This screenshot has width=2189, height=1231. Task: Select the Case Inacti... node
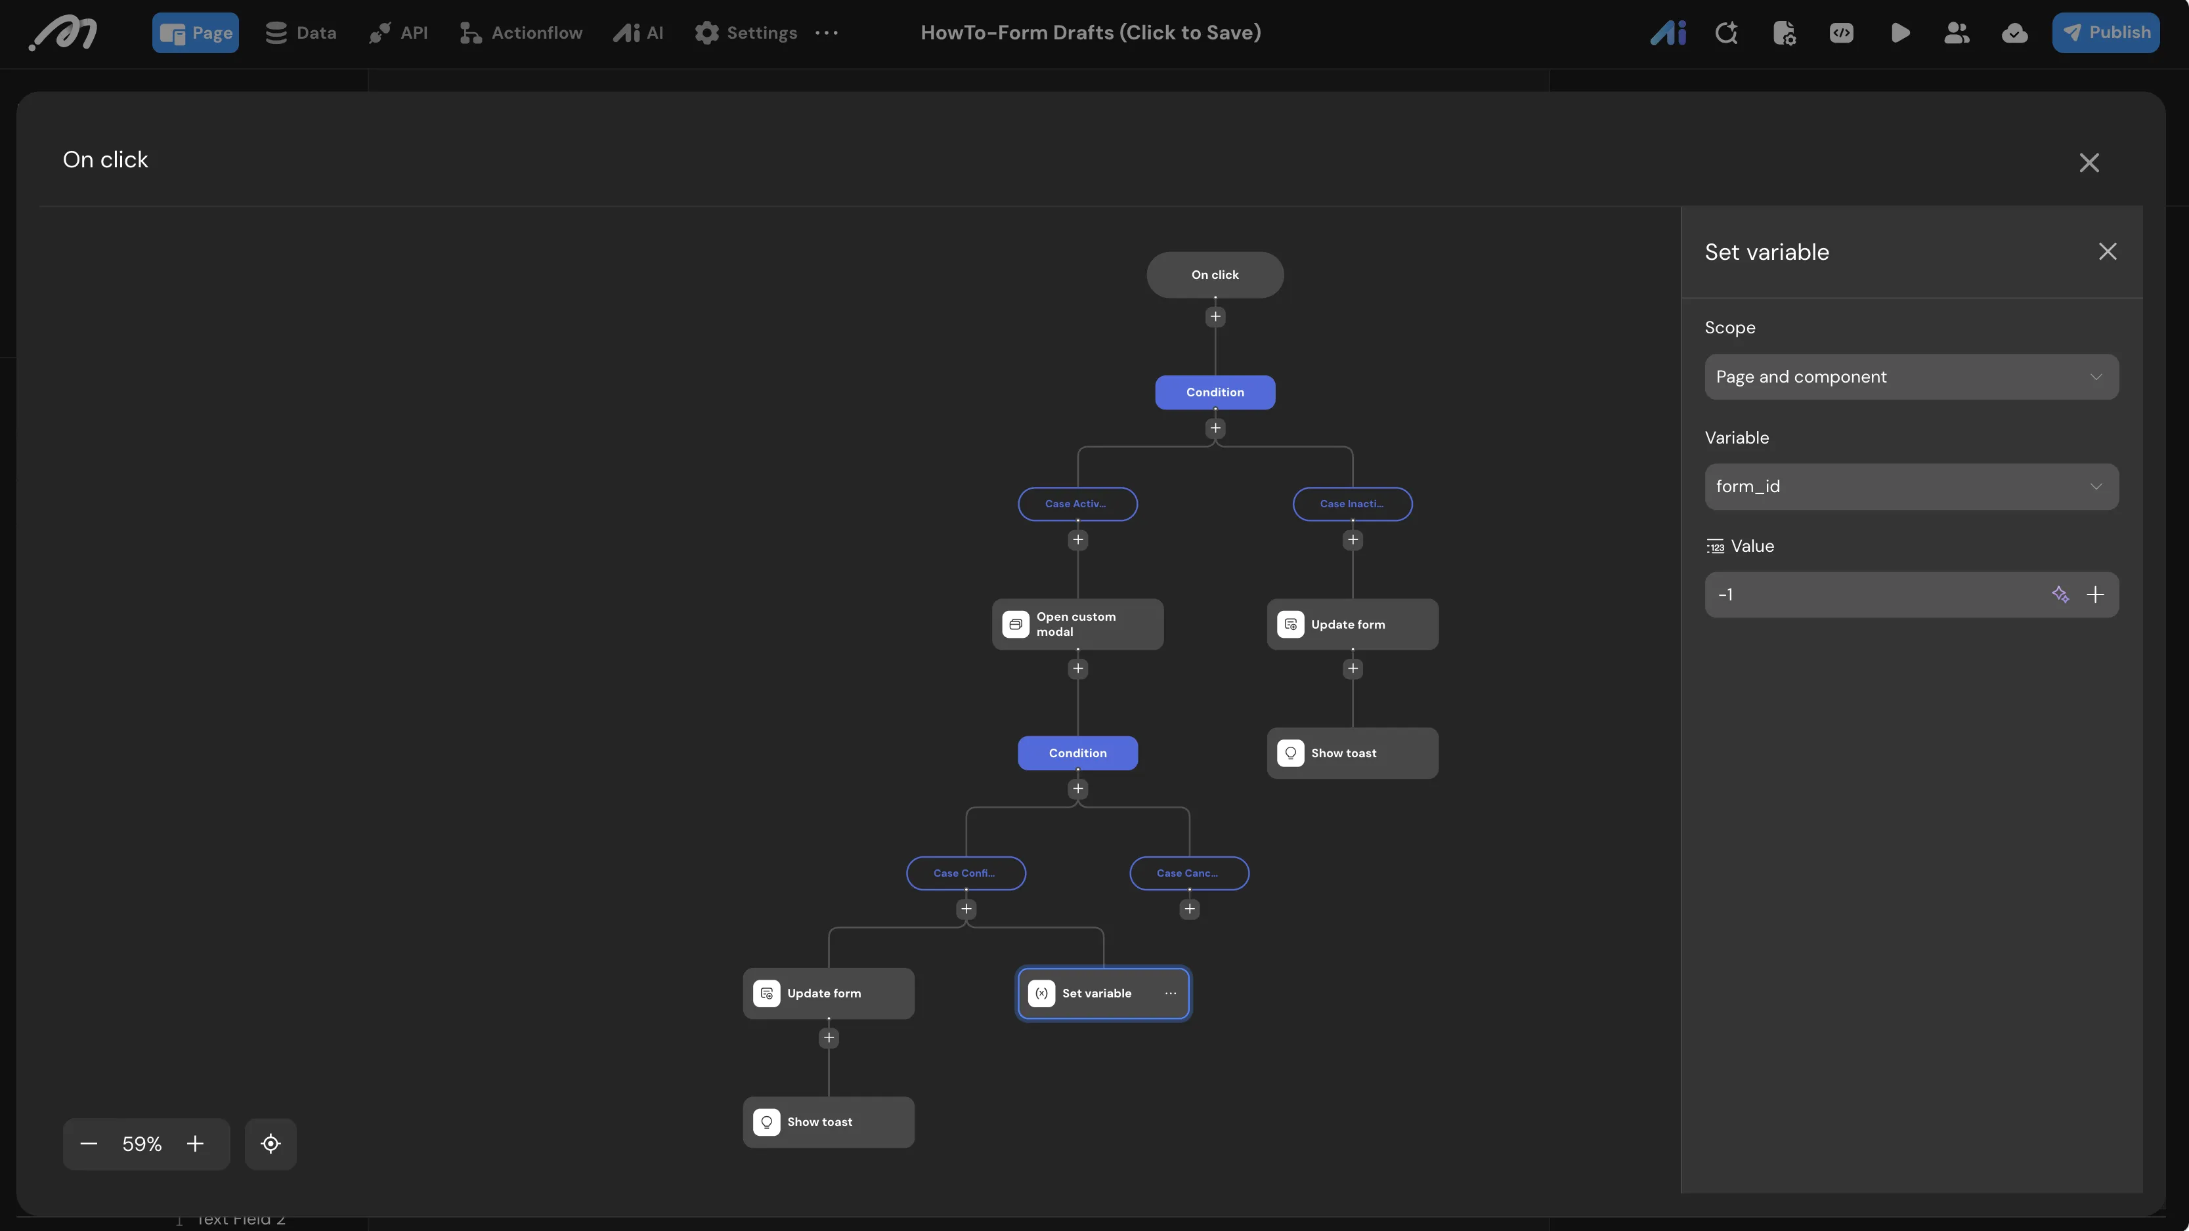(x=1352, y=504)
